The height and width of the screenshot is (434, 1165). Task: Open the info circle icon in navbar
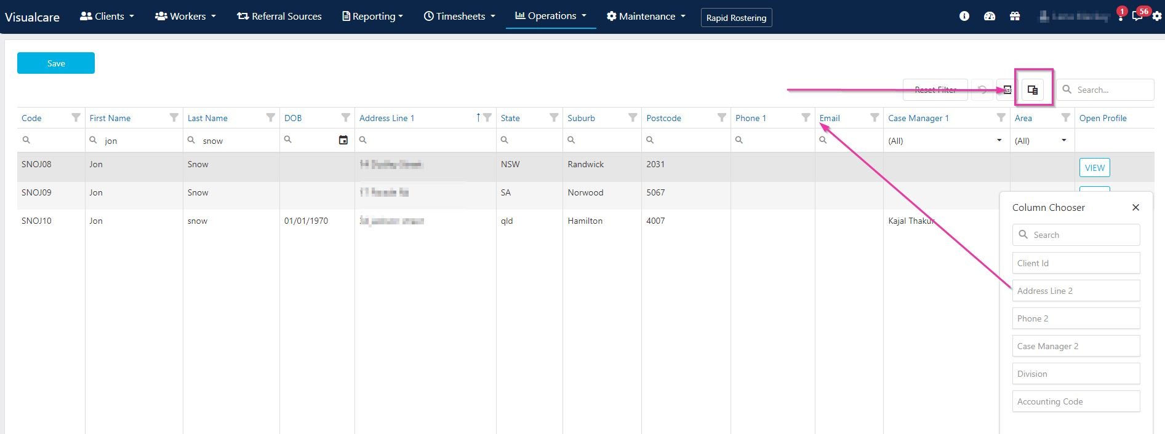pos(964,17)
